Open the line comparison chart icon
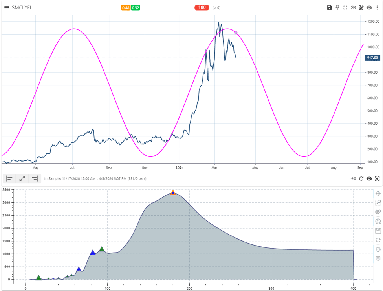 click(353, 7)
